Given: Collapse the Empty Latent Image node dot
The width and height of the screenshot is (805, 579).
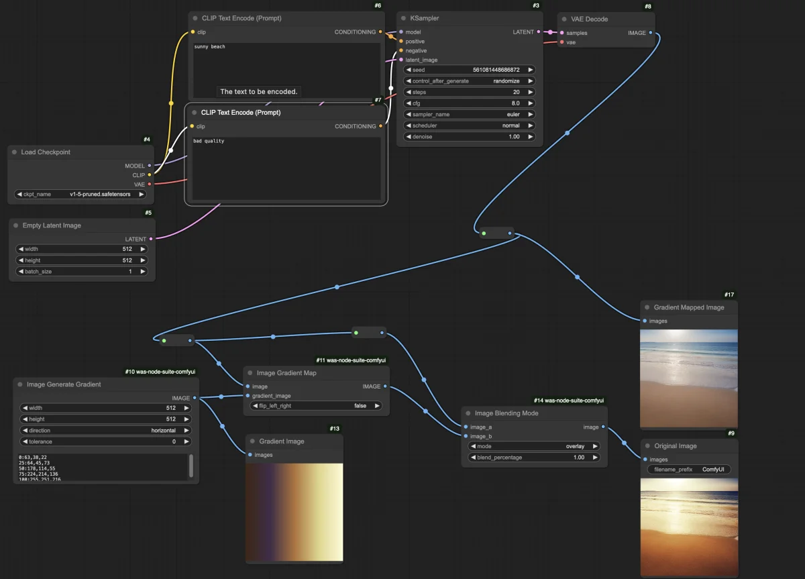Looking at the screenshot, I should coord(15,225).
